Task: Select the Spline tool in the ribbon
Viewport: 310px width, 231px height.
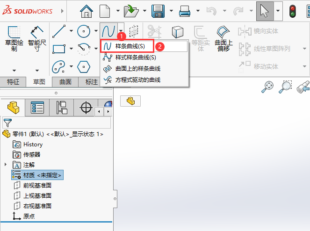Action: click(x=108, y=31)
